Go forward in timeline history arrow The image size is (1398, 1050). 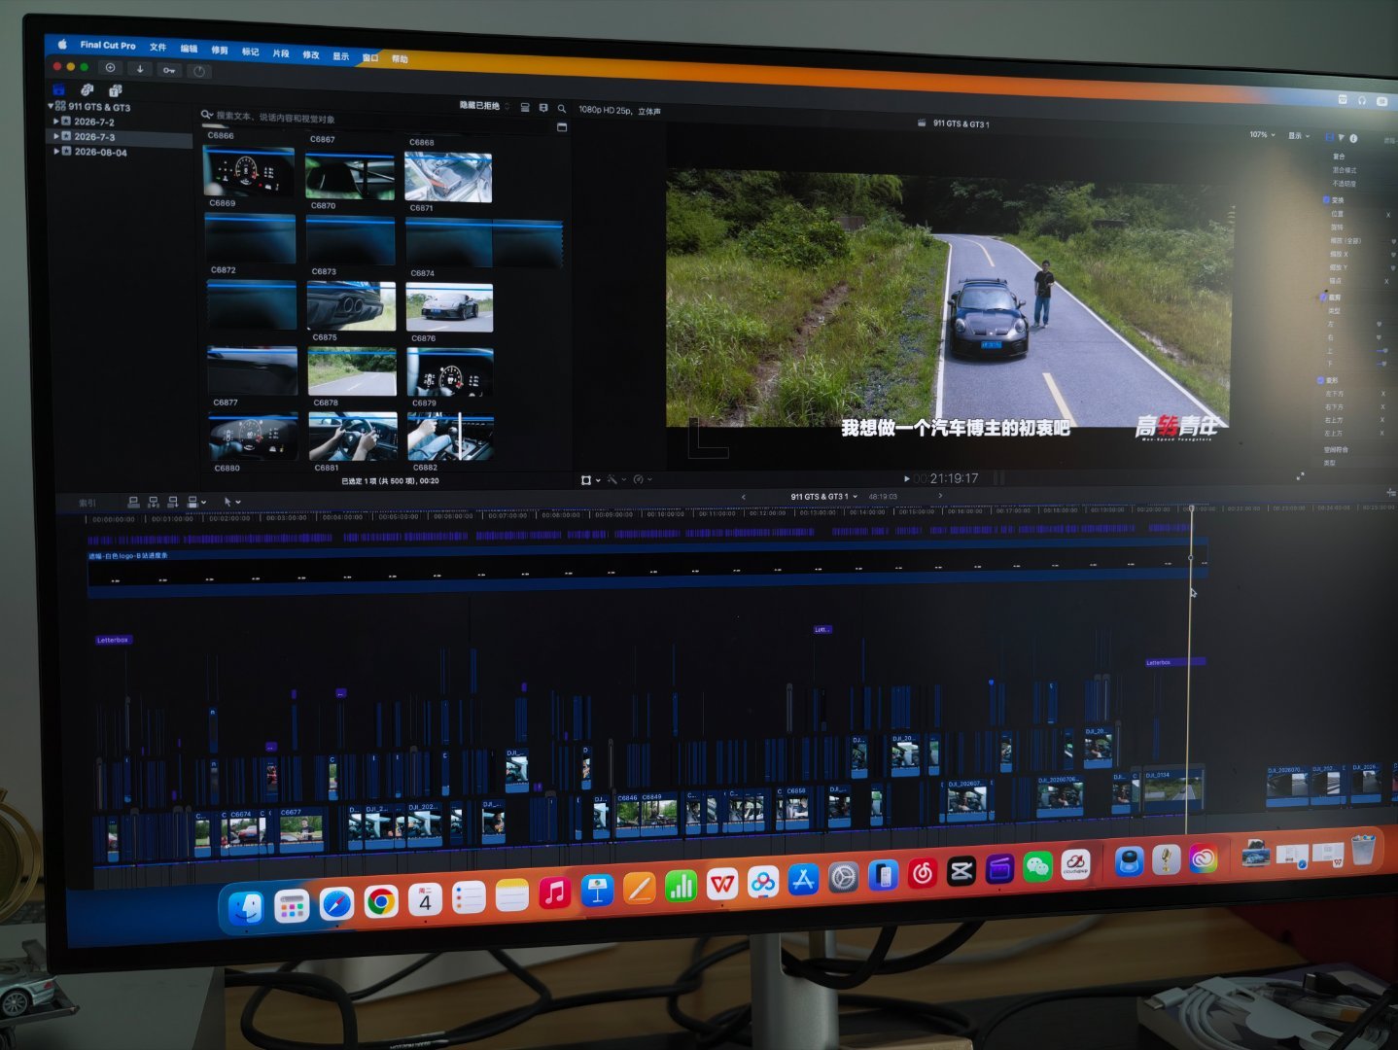939,496
